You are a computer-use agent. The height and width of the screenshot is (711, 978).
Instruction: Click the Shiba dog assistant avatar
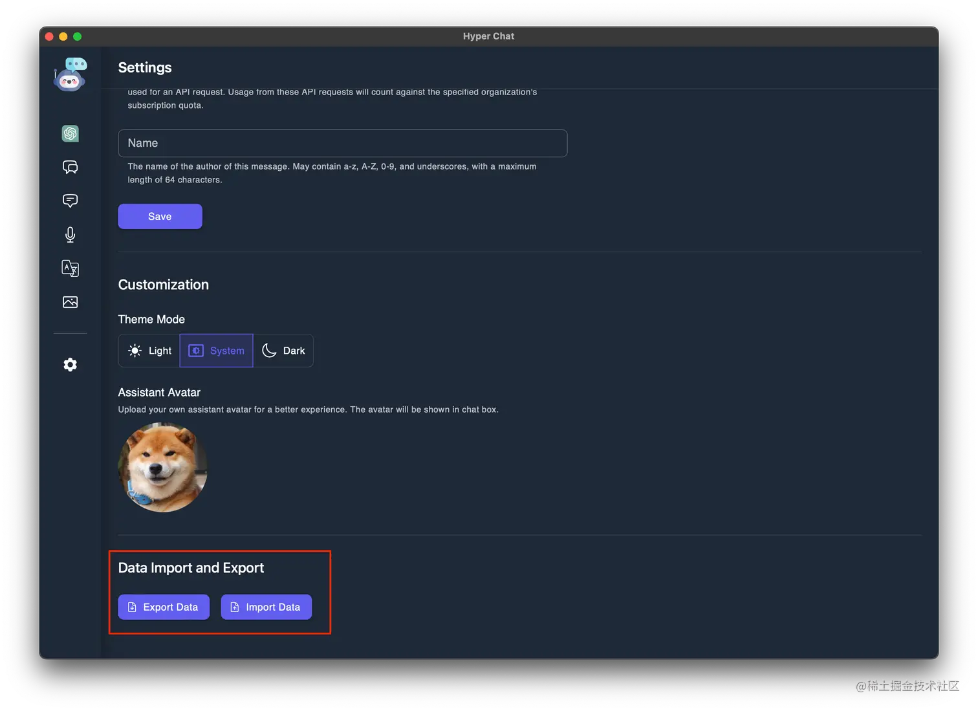tap(163, 467)
